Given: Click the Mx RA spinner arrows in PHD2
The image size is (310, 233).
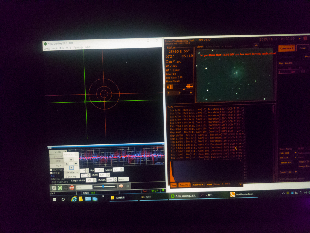Looking at the screenshot, I should point(95,180).
